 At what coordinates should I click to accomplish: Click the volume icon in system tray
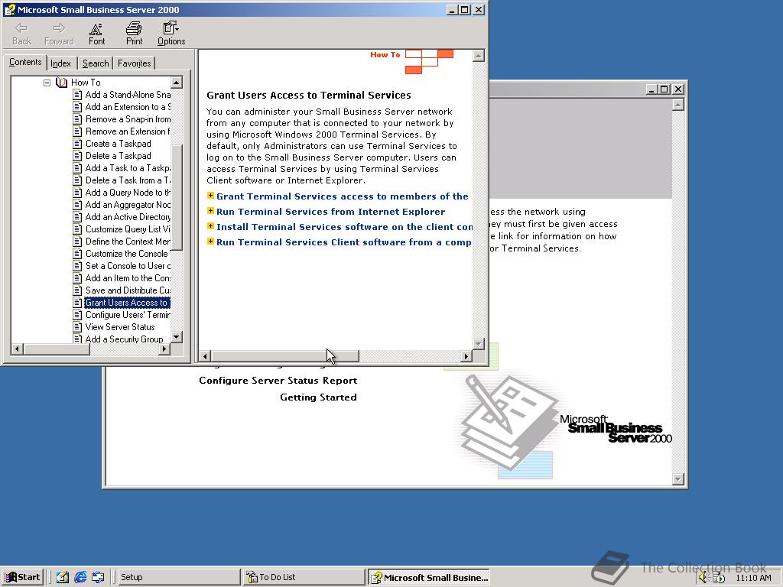(703, 578)
